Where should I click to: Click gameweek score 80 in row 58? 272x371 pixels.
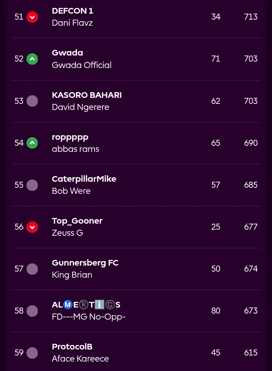216,311
